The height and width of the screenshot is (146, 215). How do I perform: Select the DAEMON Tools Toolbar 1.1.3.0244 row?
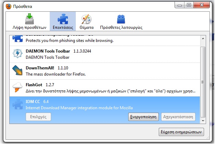tap(105, 54)
